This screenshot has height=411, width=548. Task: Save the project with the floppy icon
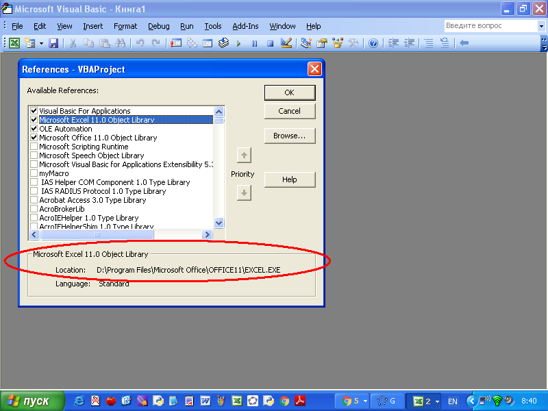click(x=53, y=43)
